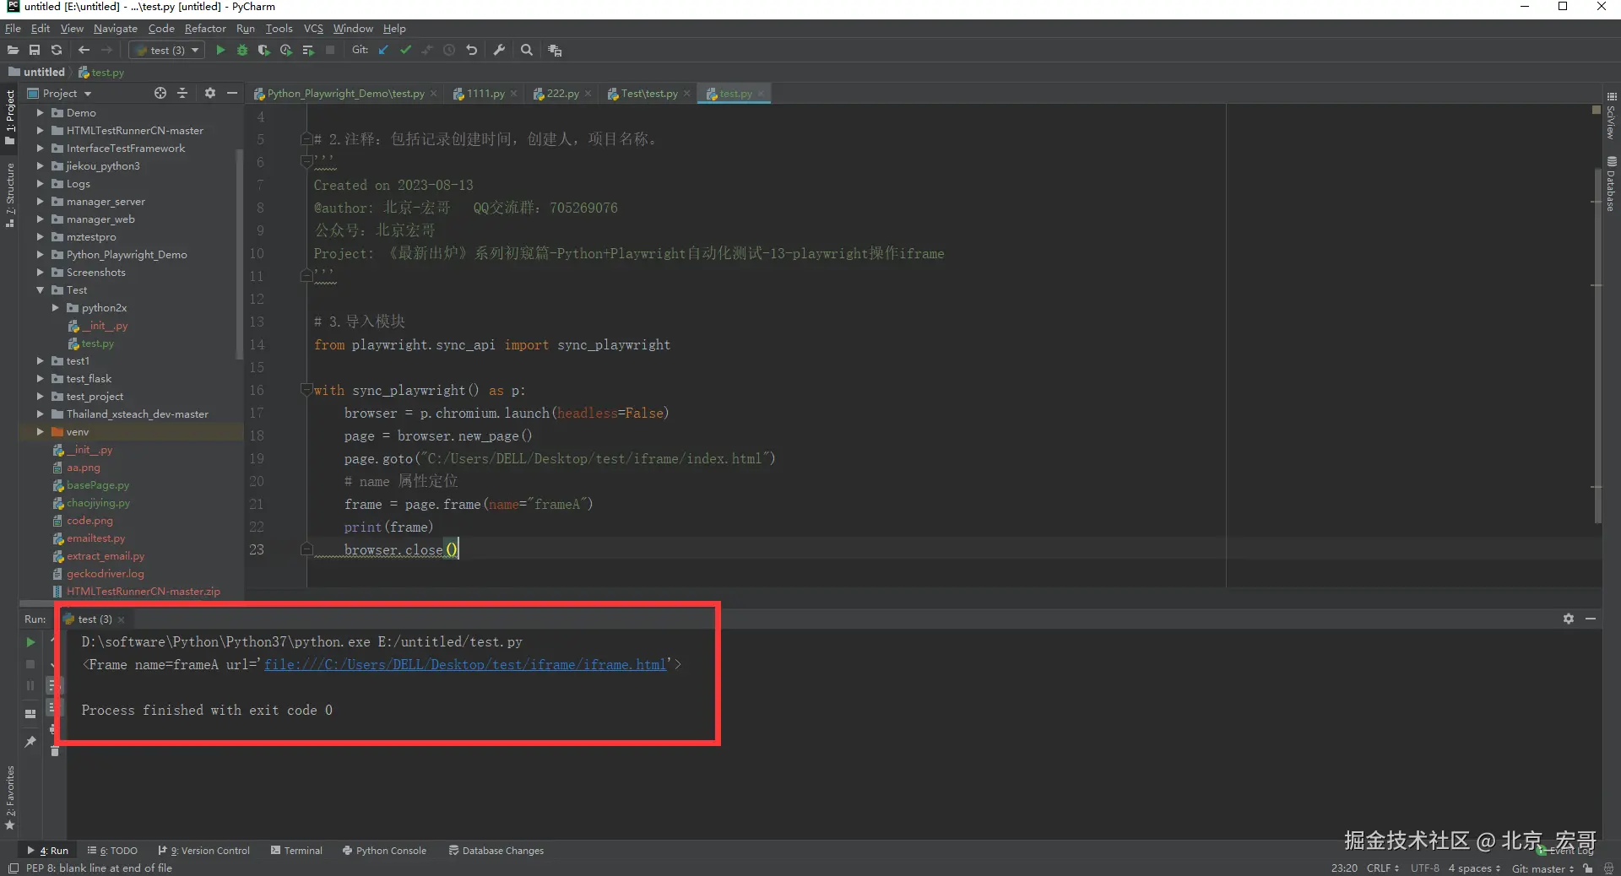
Task: Open the 4 spaces indent selector
Action: tap(1474, 868)
